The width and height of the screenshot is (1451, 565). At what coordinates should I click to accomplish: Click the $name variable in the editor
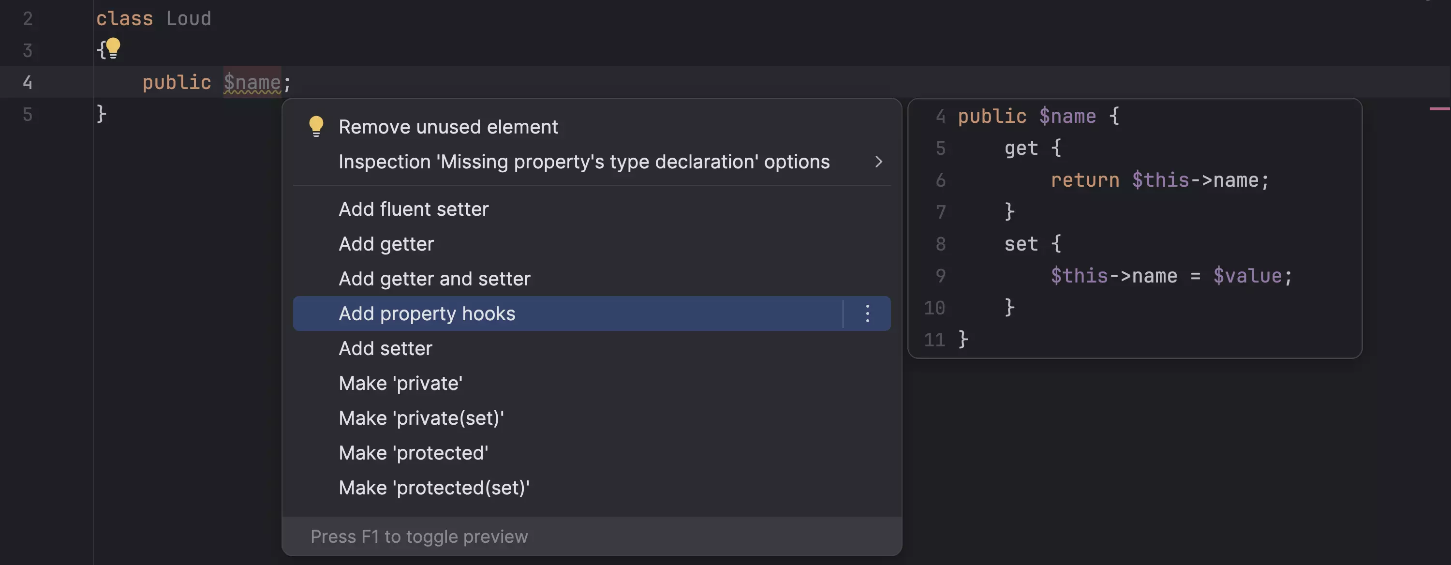click(x=252, y=83)
